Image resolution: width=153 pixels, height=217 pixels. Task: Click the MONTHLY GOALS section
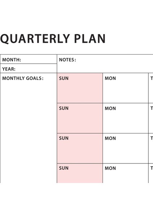[29, 128]
